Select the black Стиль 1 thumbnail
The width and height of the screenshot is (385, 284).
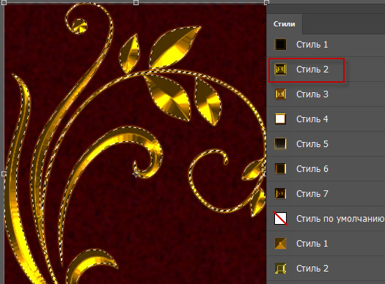(x=280, y=45)
